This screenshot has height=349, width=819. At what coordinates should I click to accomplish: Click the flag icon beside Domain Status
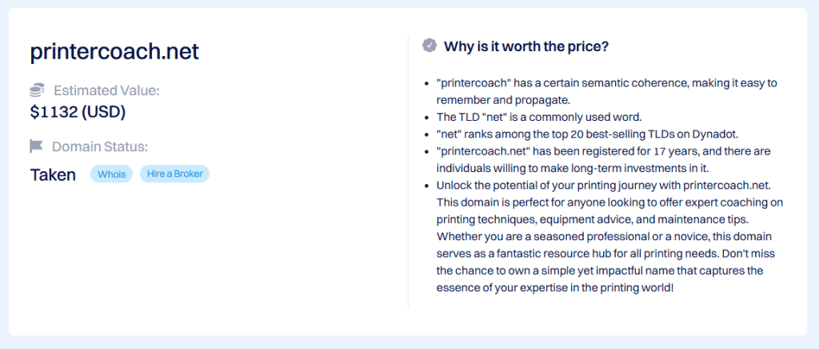(36, 146)
